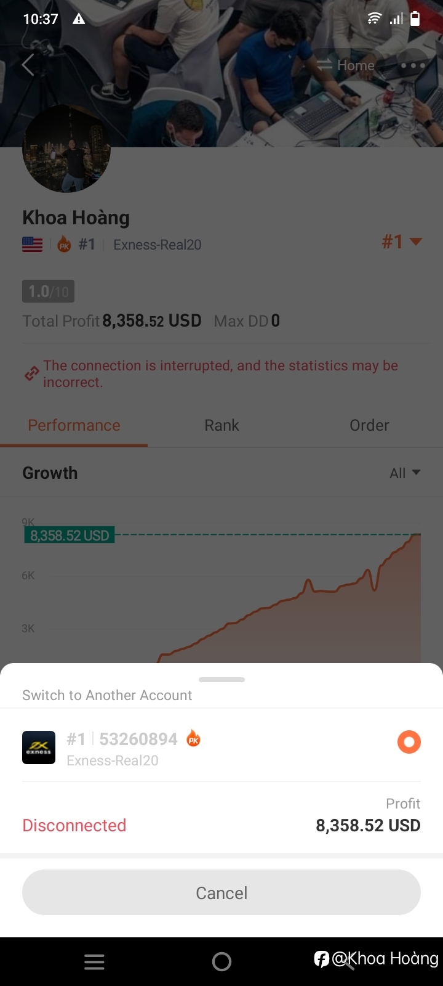Tap the US flag icon
The image size is (443, 986).
point(33,245)
